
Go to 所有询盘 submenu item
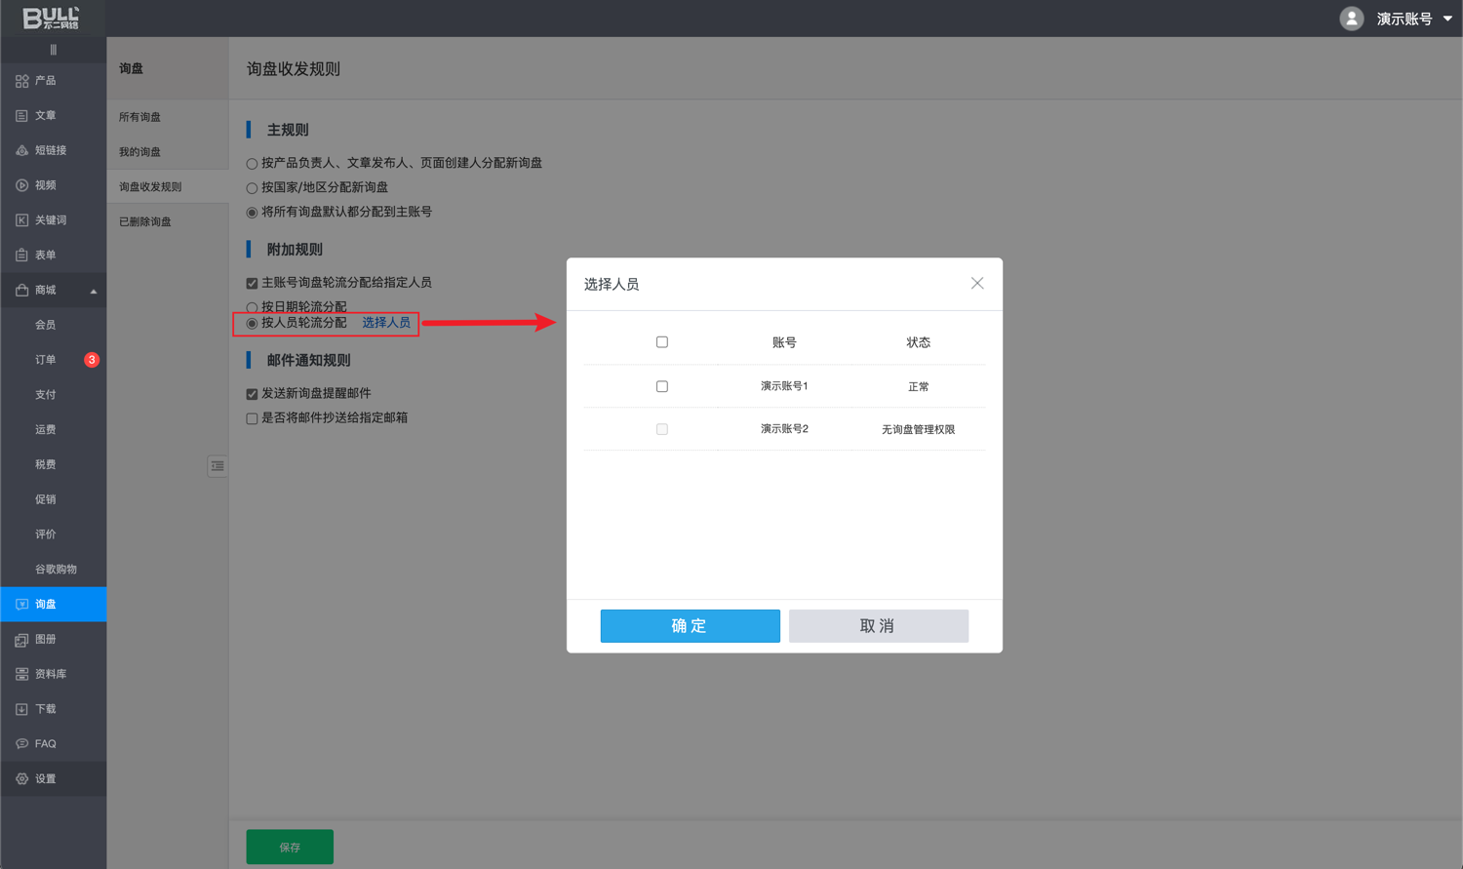point(140,117)
